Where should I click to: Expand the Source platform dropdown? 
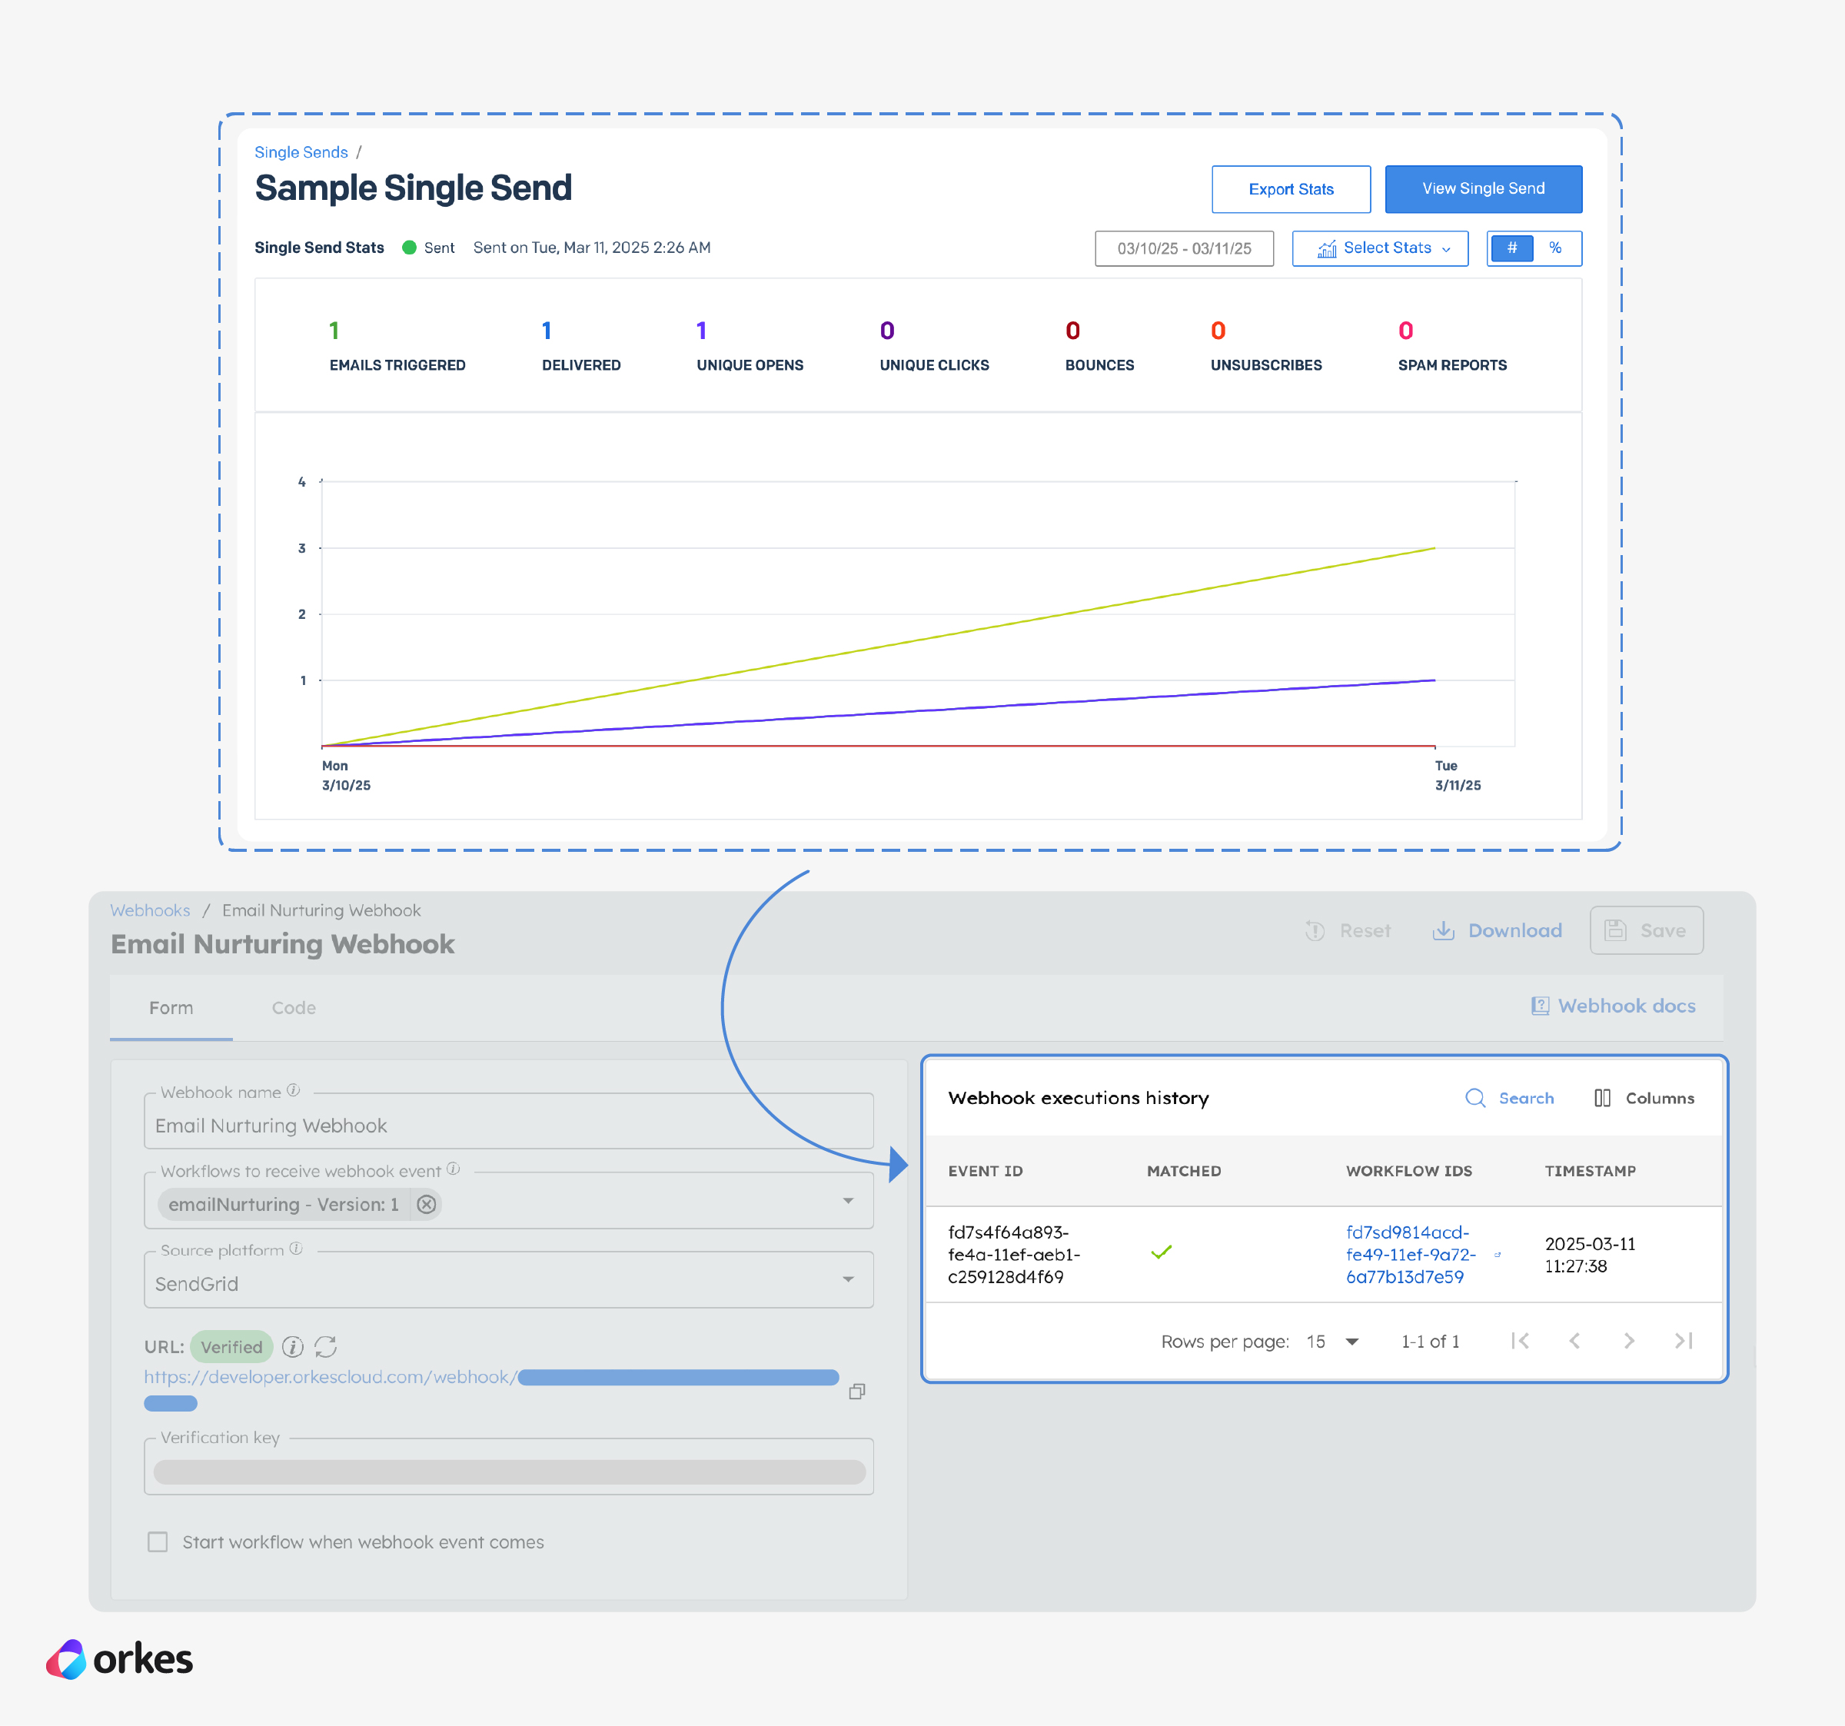pyautogui.click(x=847, y=1279)
